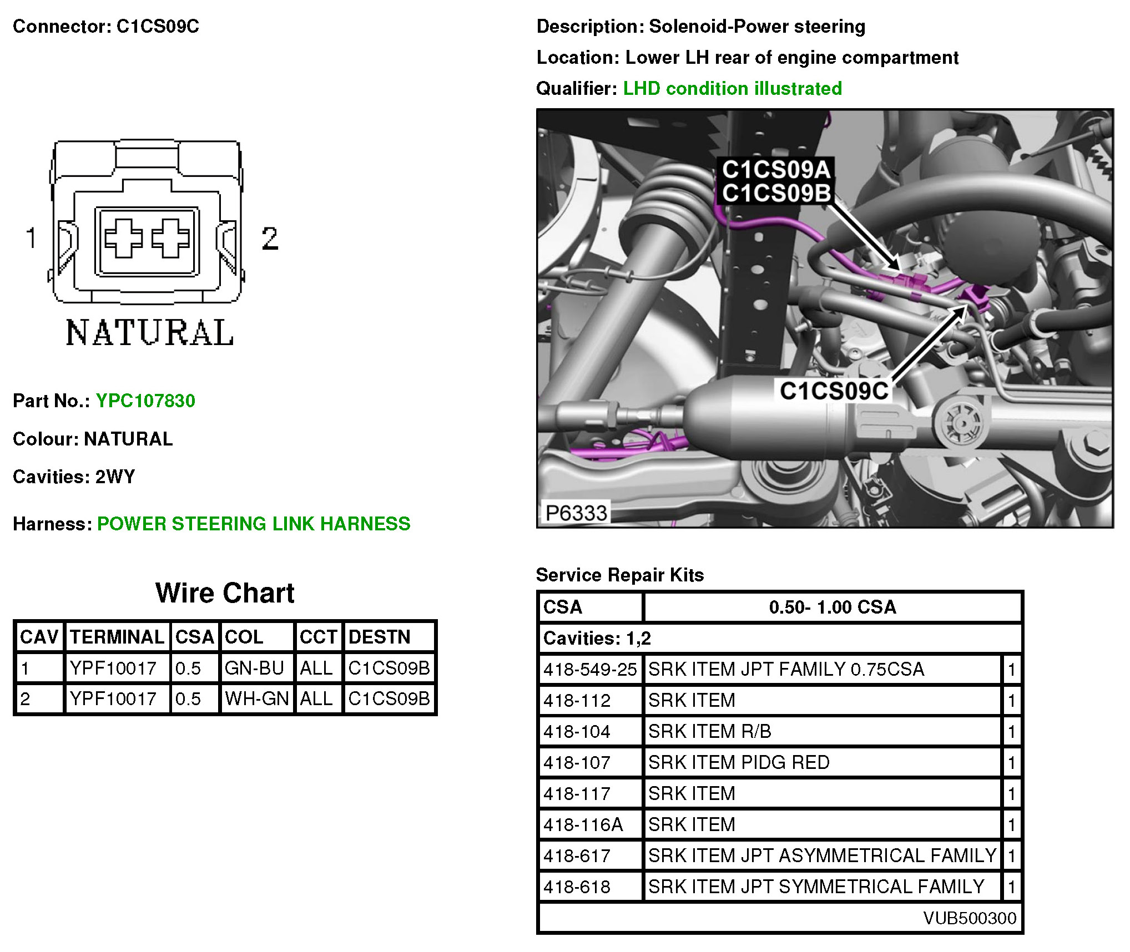Click the 418-618 JPT SYMMETRICAL FAMILY row
This screenshot has width=1130, height=952.
816,887
